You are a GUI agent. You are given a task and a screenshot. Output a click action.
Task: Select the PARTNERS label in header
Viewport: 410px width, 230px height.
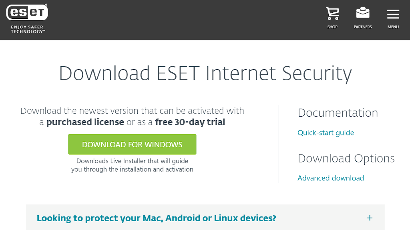point(363,27)
